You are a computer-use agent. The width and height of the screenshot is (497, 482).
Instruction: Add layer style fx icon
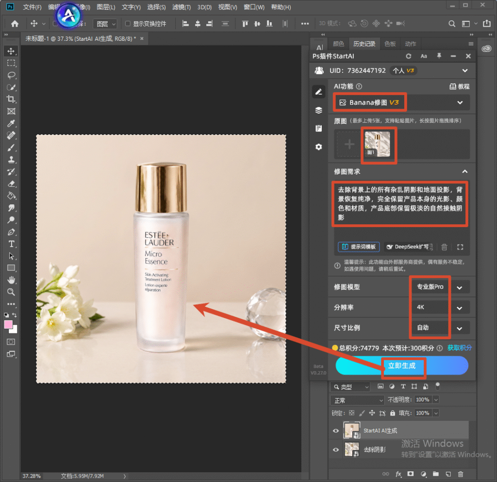[x=398, y=474]
